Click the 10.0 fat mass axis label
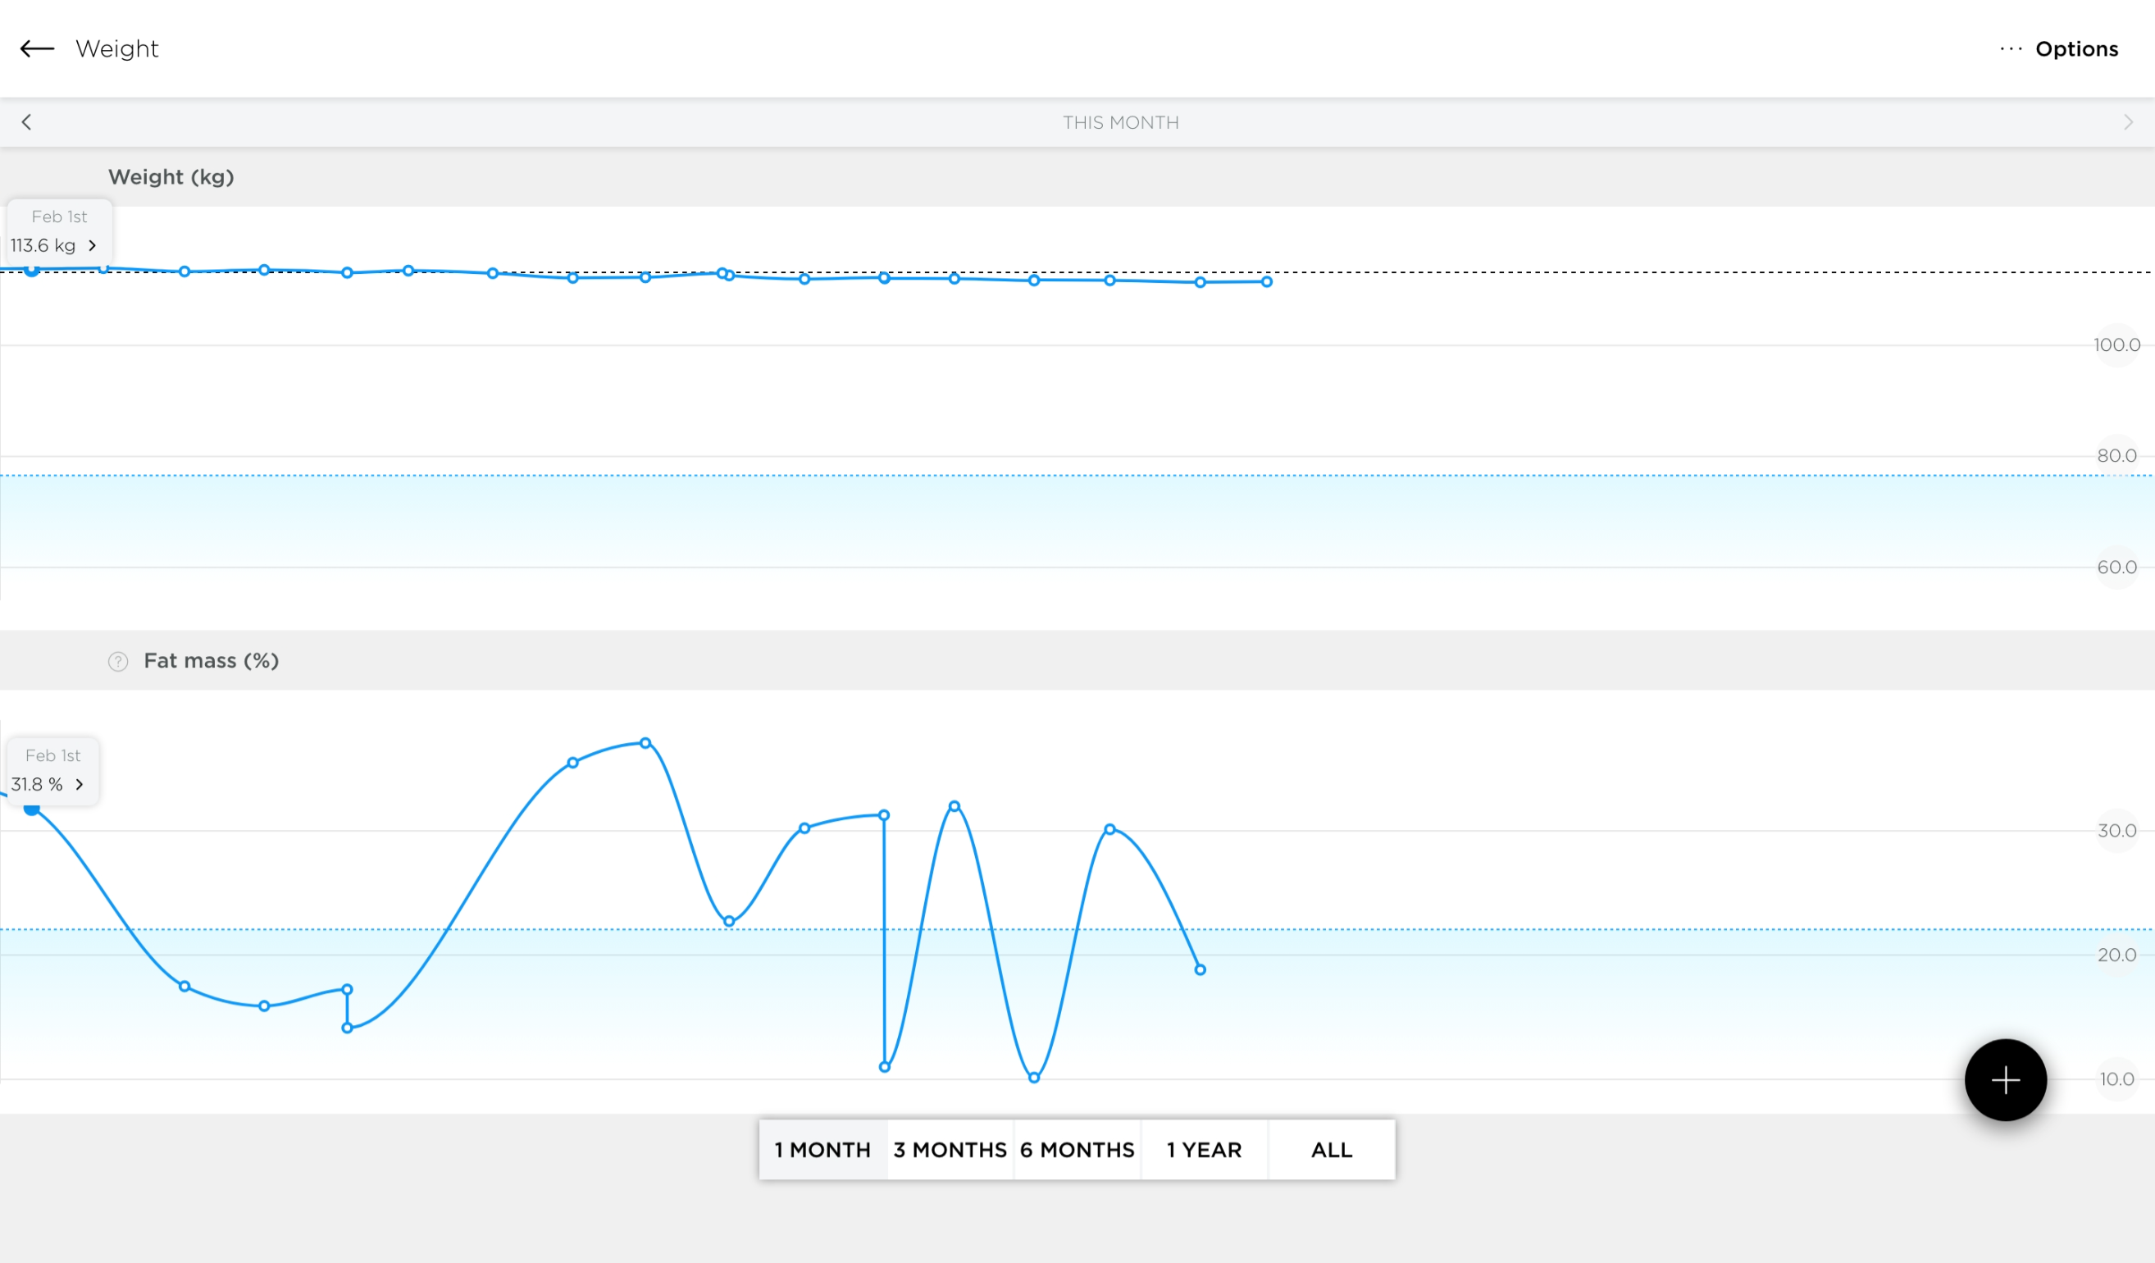The height and width of the screenshot is (1263, 2155). 2116,1079
